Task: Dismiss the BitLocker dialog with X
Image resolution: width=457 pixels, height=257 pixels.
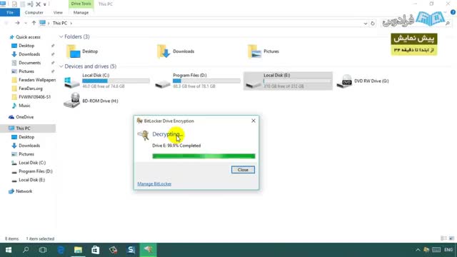Action: [x=253, y=121]
